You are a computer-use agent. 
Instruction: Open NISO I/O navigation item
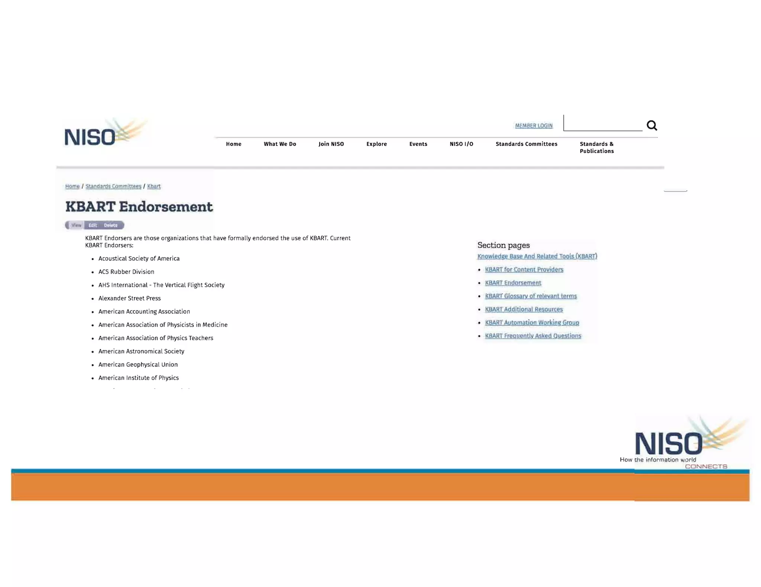tap(461, 144)
